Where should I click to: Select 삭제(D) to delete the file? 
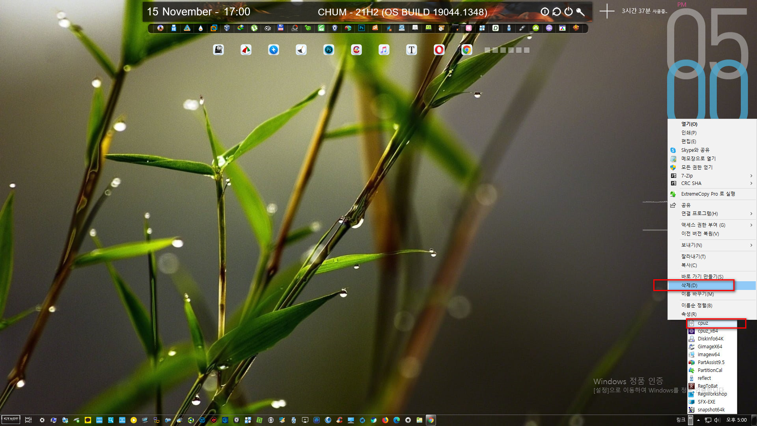[x=712, y=286]
